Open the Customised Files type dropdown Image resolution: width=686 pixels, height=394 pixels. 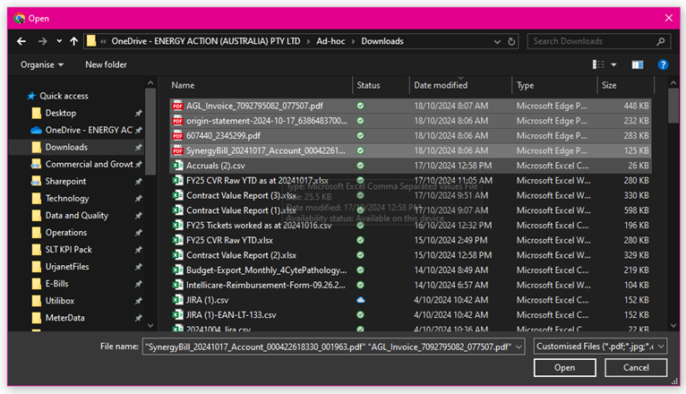[x=599, y=346]
